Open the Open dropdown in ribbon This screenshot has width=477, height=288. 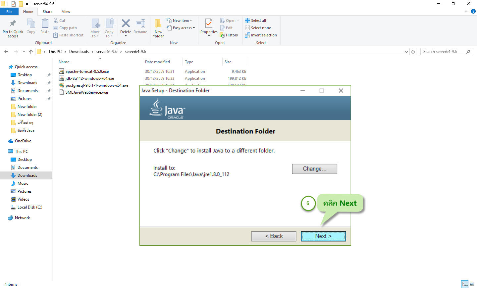click(230, 21)
